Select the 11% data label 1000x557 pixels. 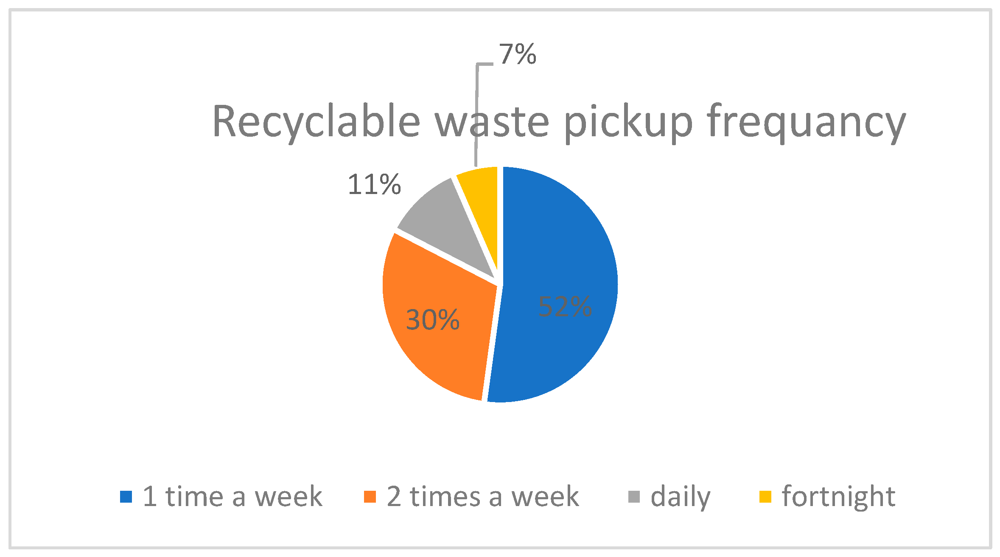pos(374,185)
